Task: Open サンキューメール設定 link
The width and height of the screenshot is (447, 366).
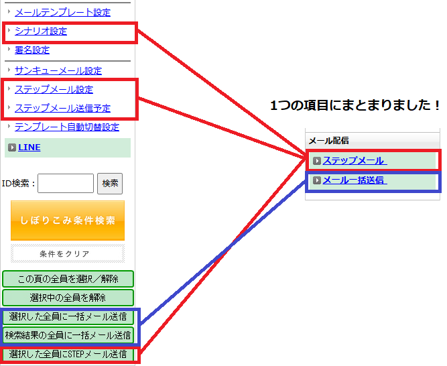Action: [x=58, y=70]
